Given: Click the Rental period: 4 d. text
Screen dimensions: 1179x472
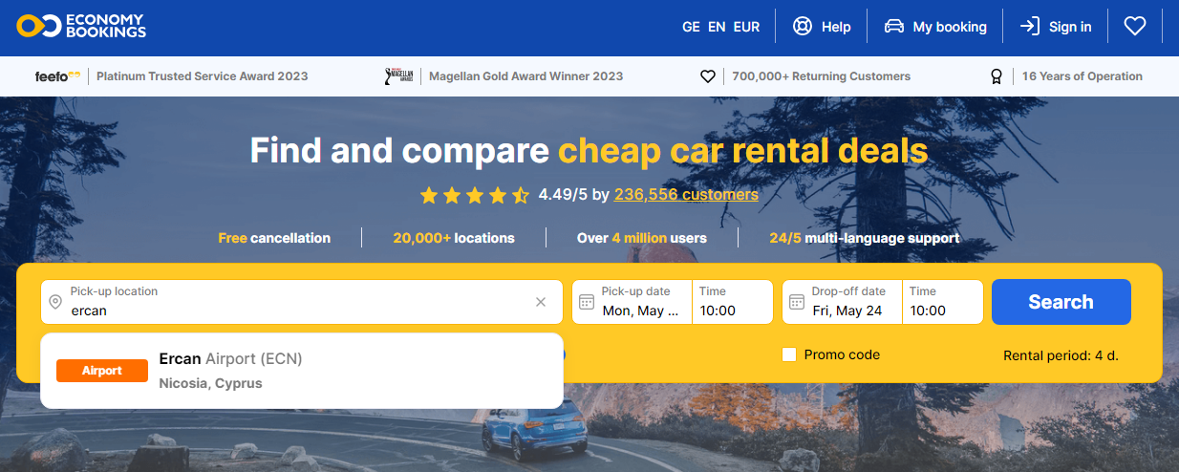Looking at the screenshot, I should [x=1061, y=355].
